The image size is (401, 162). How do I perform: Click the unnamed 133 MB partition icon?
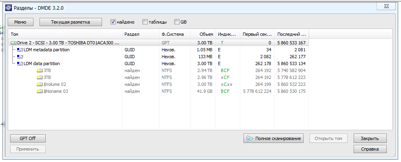tap(20, 57)
